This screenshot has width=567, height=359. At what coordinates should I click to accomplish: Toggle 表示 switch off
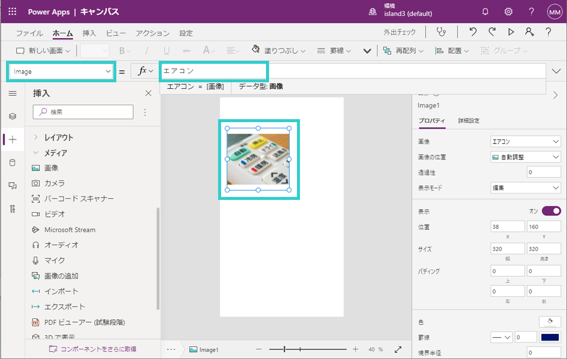[x=551, y=211]
